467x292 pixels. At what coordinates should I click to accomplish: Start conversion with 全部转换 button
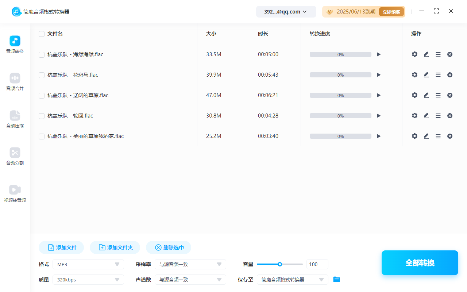pyautogui.click(x=420, y=262)
